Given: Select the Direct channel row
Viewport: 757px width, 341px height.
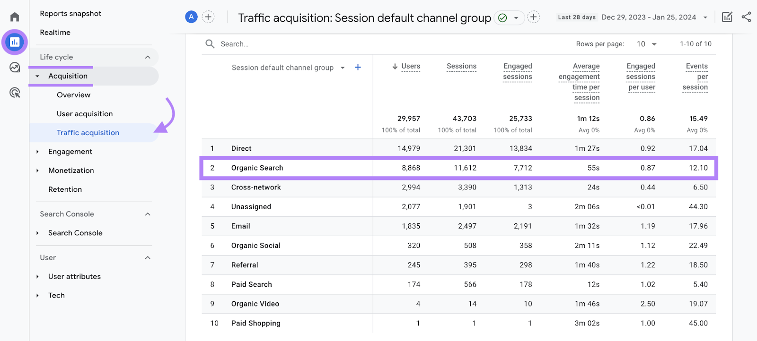Looking at the screenshot, I should (458, 148).
